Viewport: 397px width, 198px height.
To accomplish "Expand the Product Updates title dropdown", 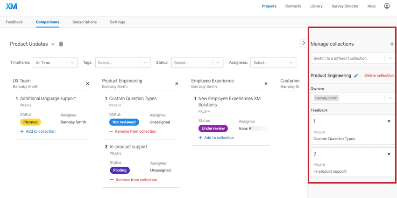I will pyautogui.click(x=53, y=44).
